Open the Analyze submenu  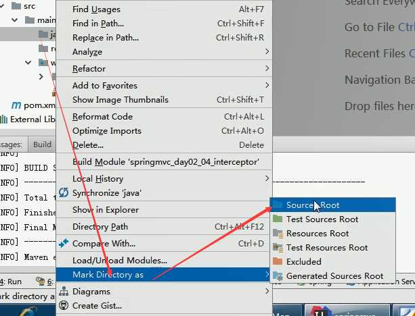point(164,52)
